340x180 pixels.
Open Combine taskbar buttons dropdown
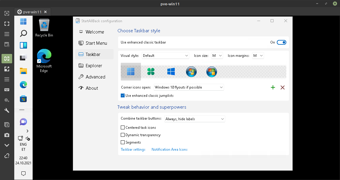pyautogui.click(x=195, y=119)
